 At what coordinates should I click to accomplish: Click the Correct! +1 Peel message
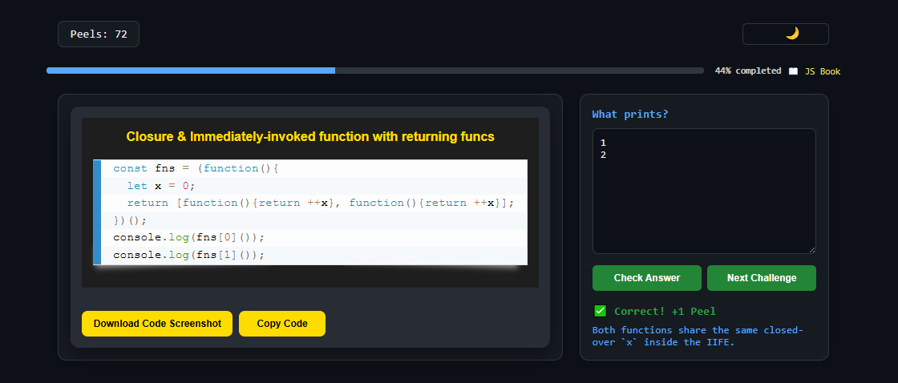coord(665,312)
